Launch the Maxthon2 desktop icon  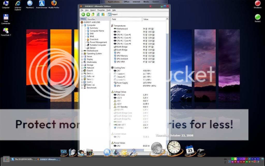[30, 4]
